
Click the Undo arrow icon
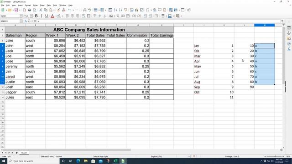[70, 10]
